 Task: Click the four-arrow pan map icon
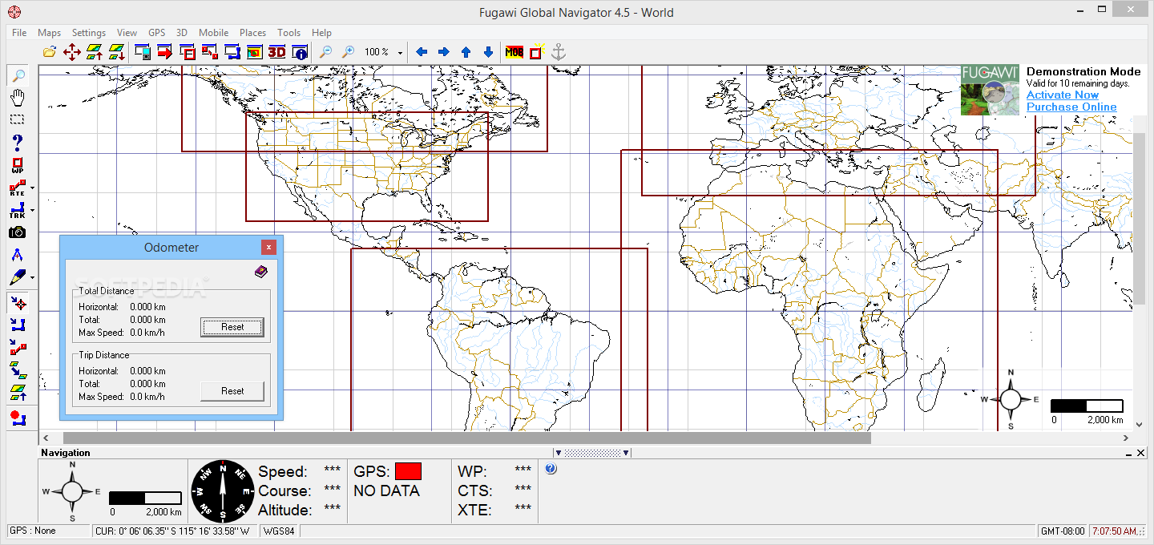(x=72, y=52)
